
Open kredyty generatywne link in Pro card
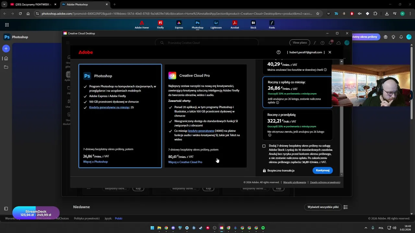tap(201, 131)
